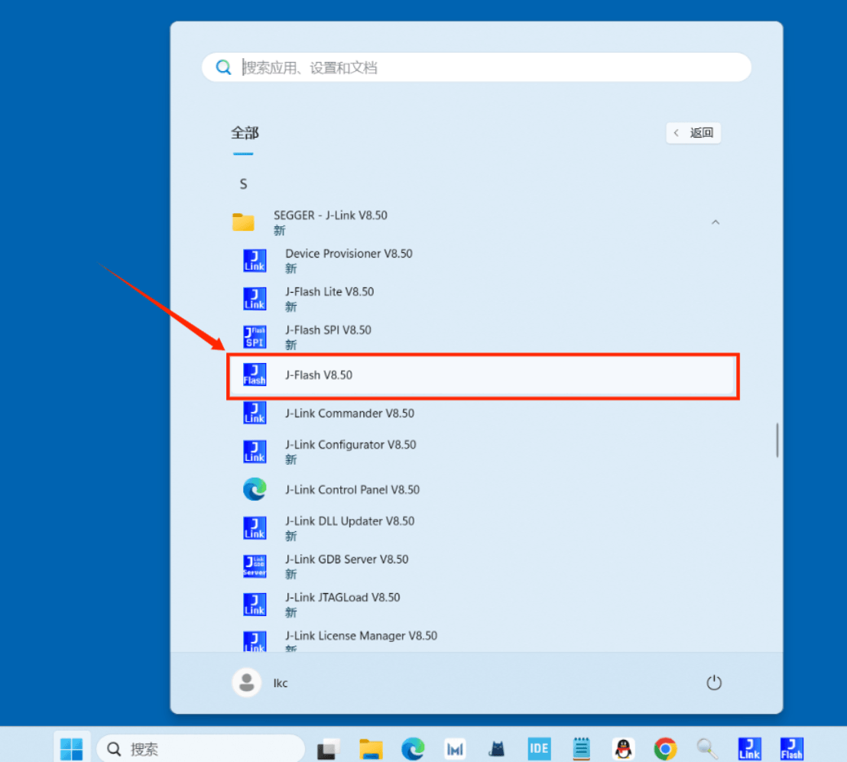Open the cat-shaped app on the taskbar

click(x=496, y=749)
